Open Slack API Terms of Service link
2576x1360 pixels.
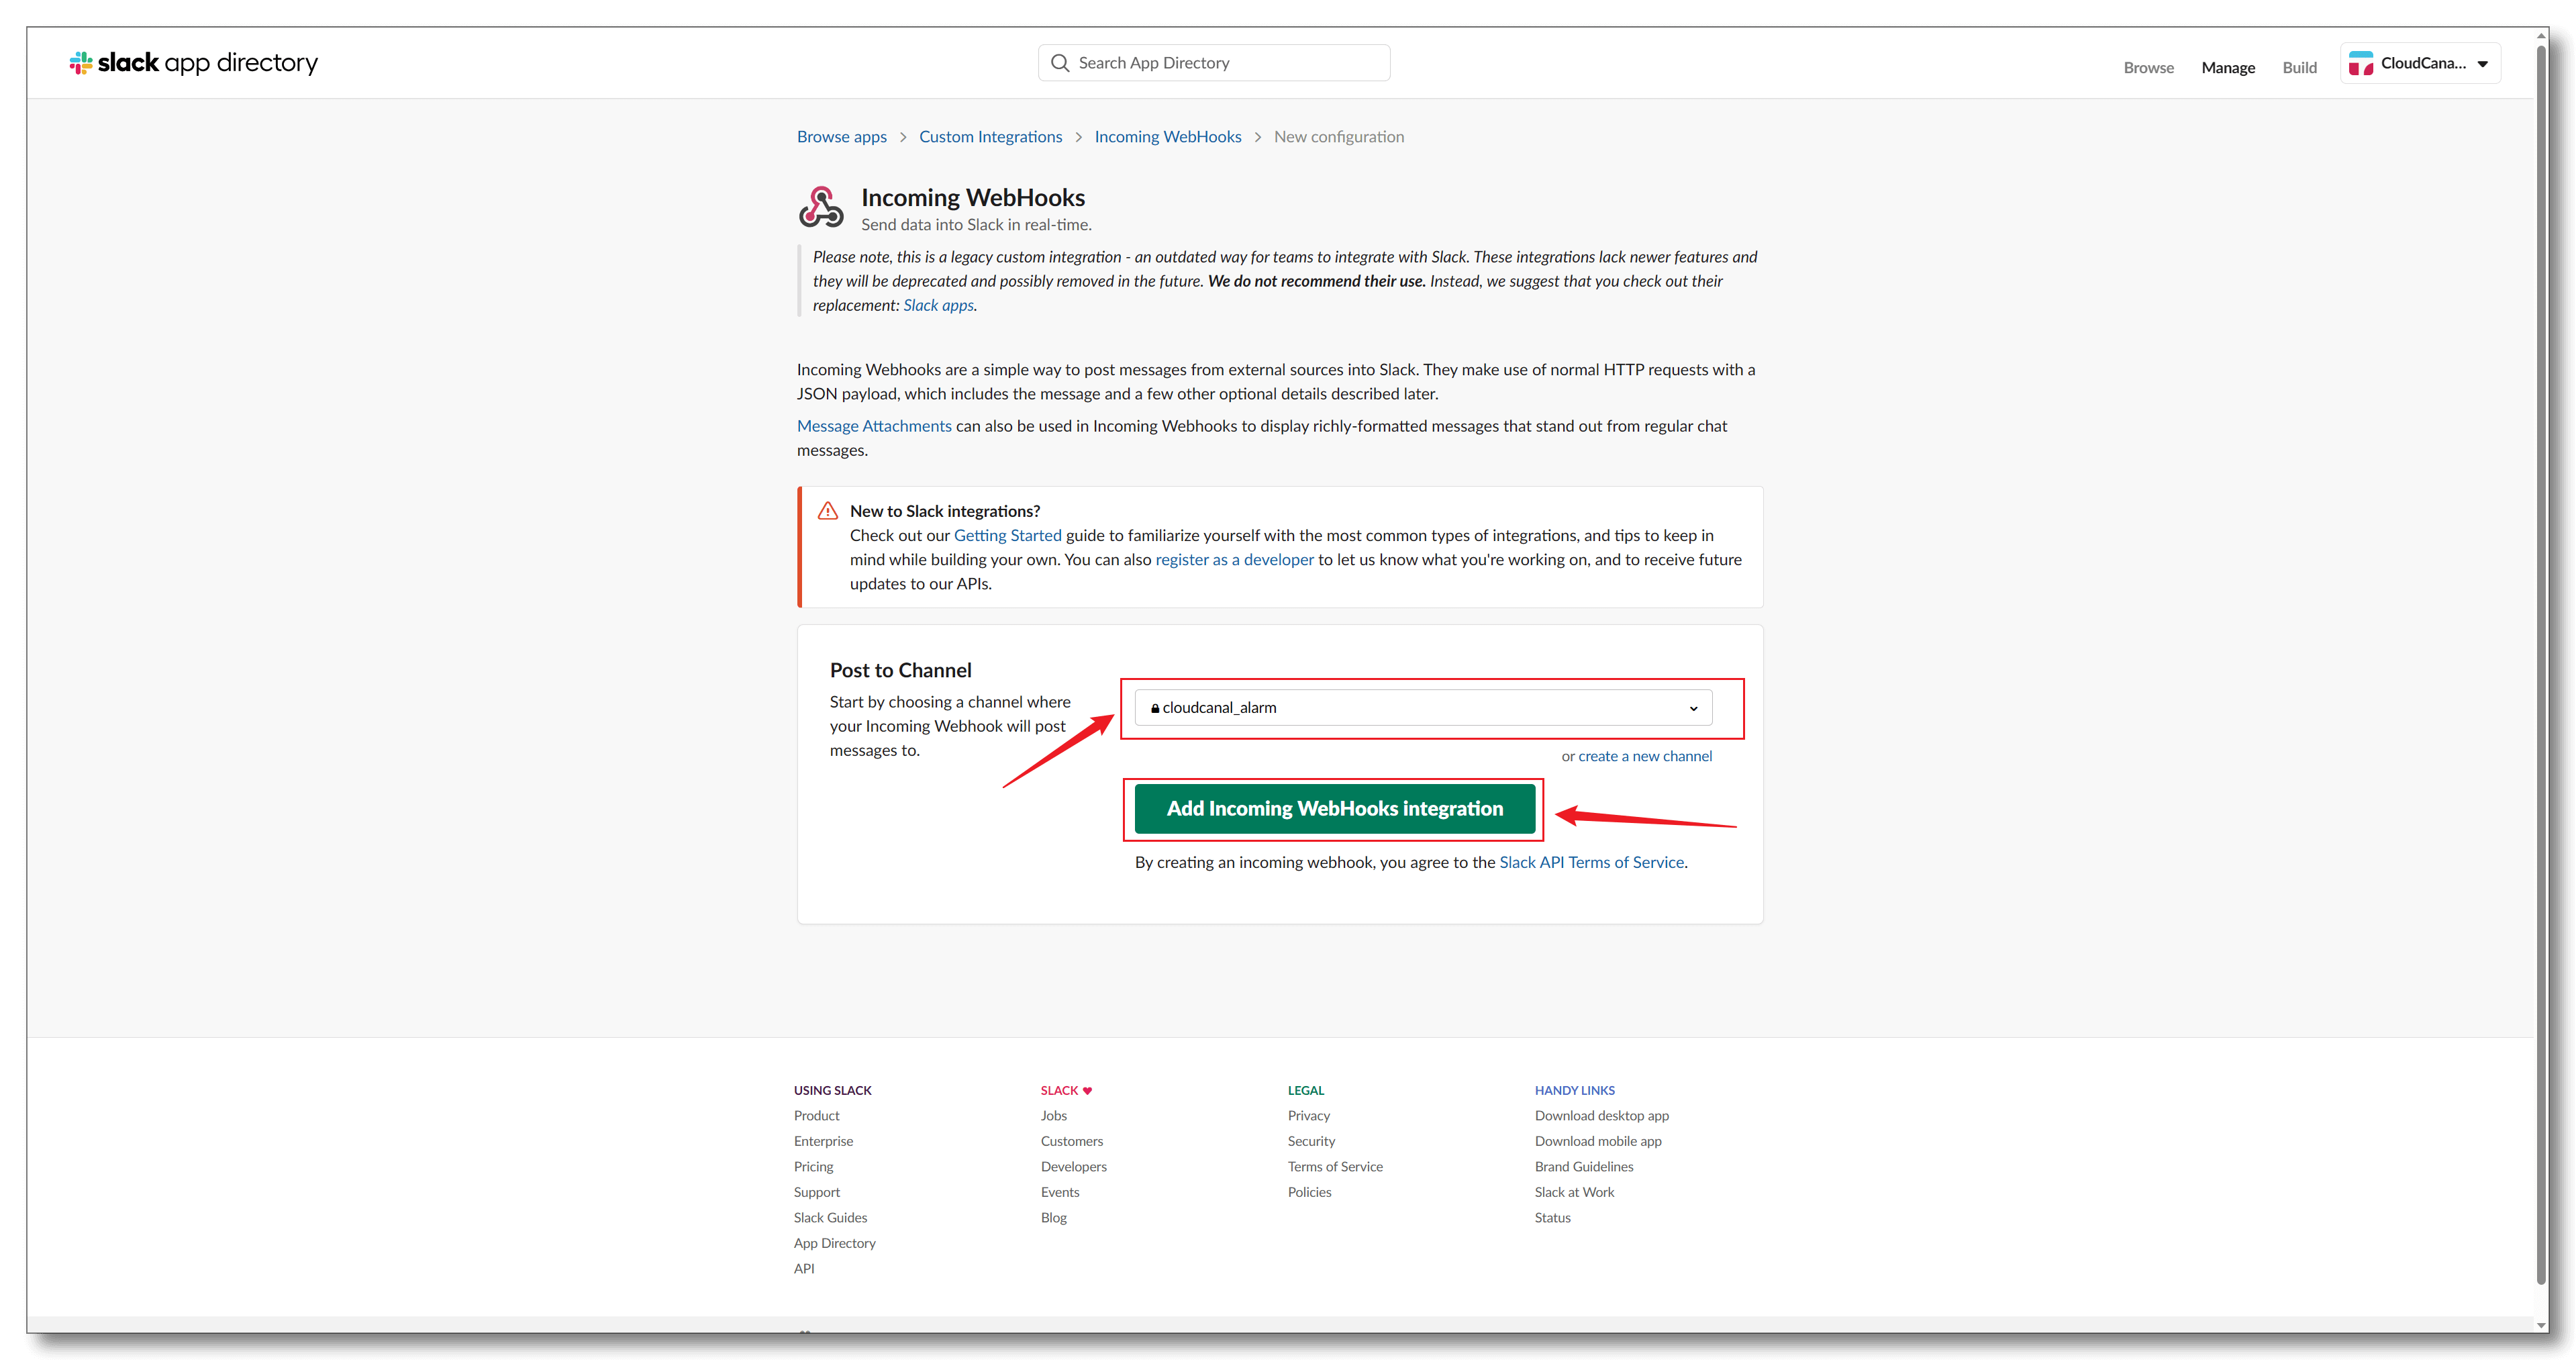coord(1591,862)
